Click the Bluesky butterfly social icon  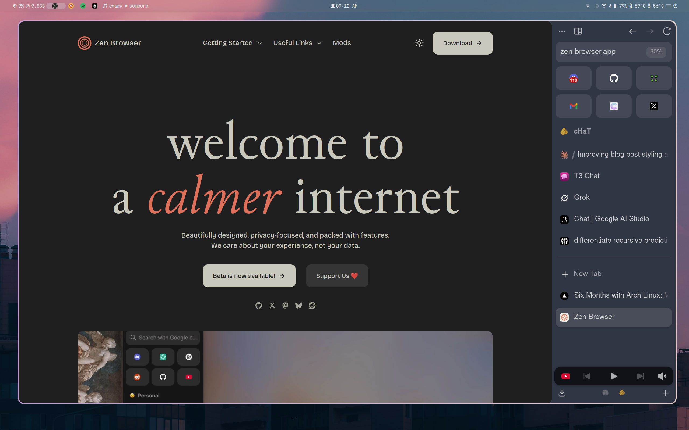(298, 306)
